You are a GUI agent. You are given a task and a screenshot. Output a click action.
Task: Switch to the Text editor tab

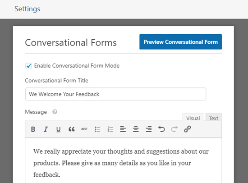214,118
